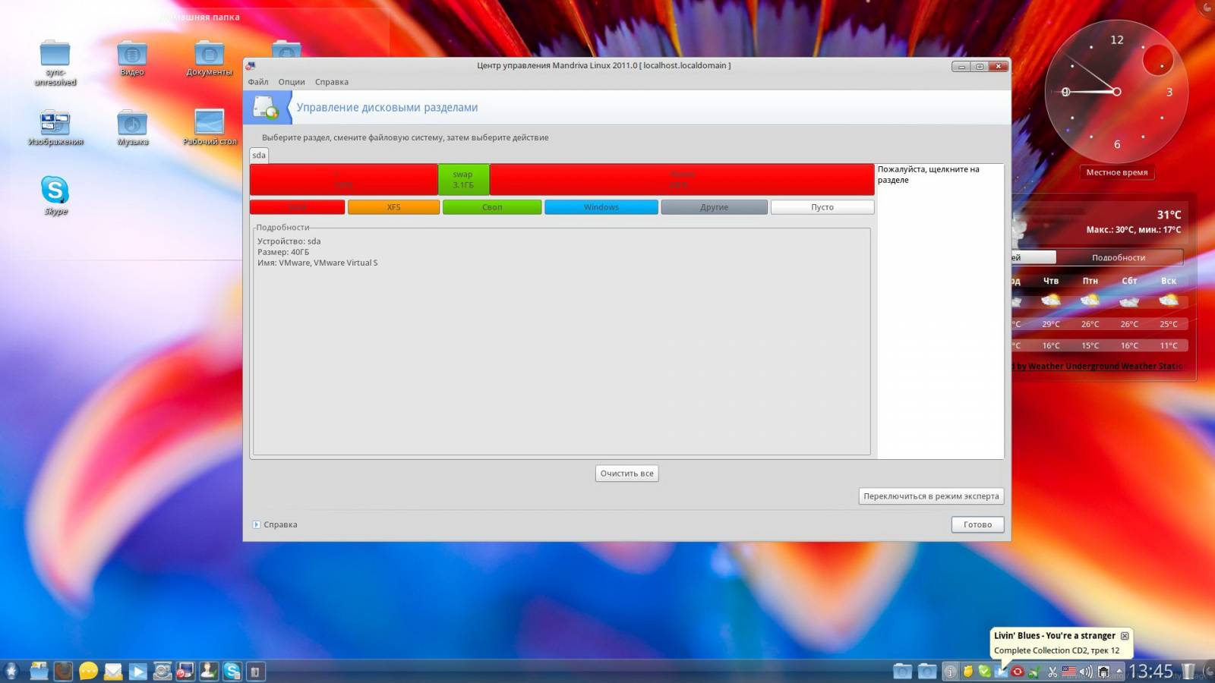Screen dimensions: 1215x683
Task: Switch to the Skype taskbar entry
Action: coord(232,671)
